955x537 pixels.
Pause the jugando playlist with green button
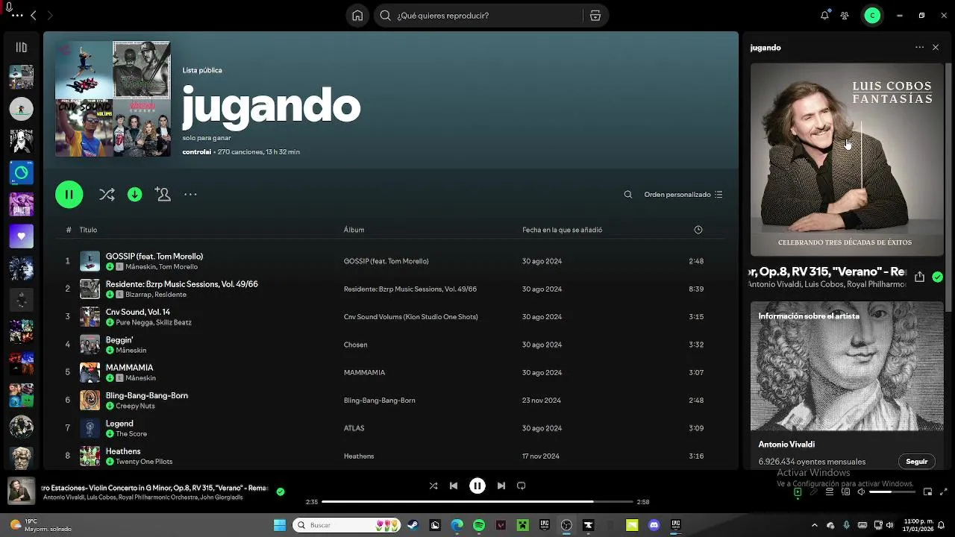69,195
